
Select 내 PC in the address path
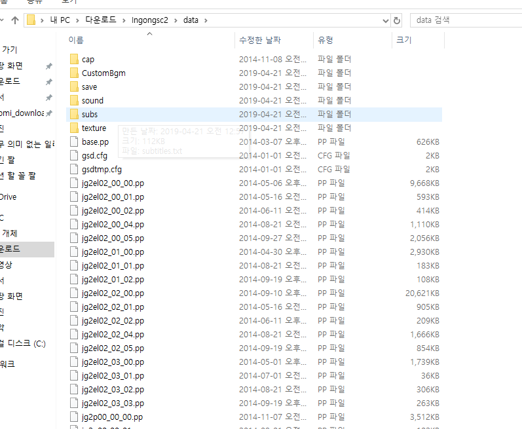pyautogui.click(x=60, y=20)
